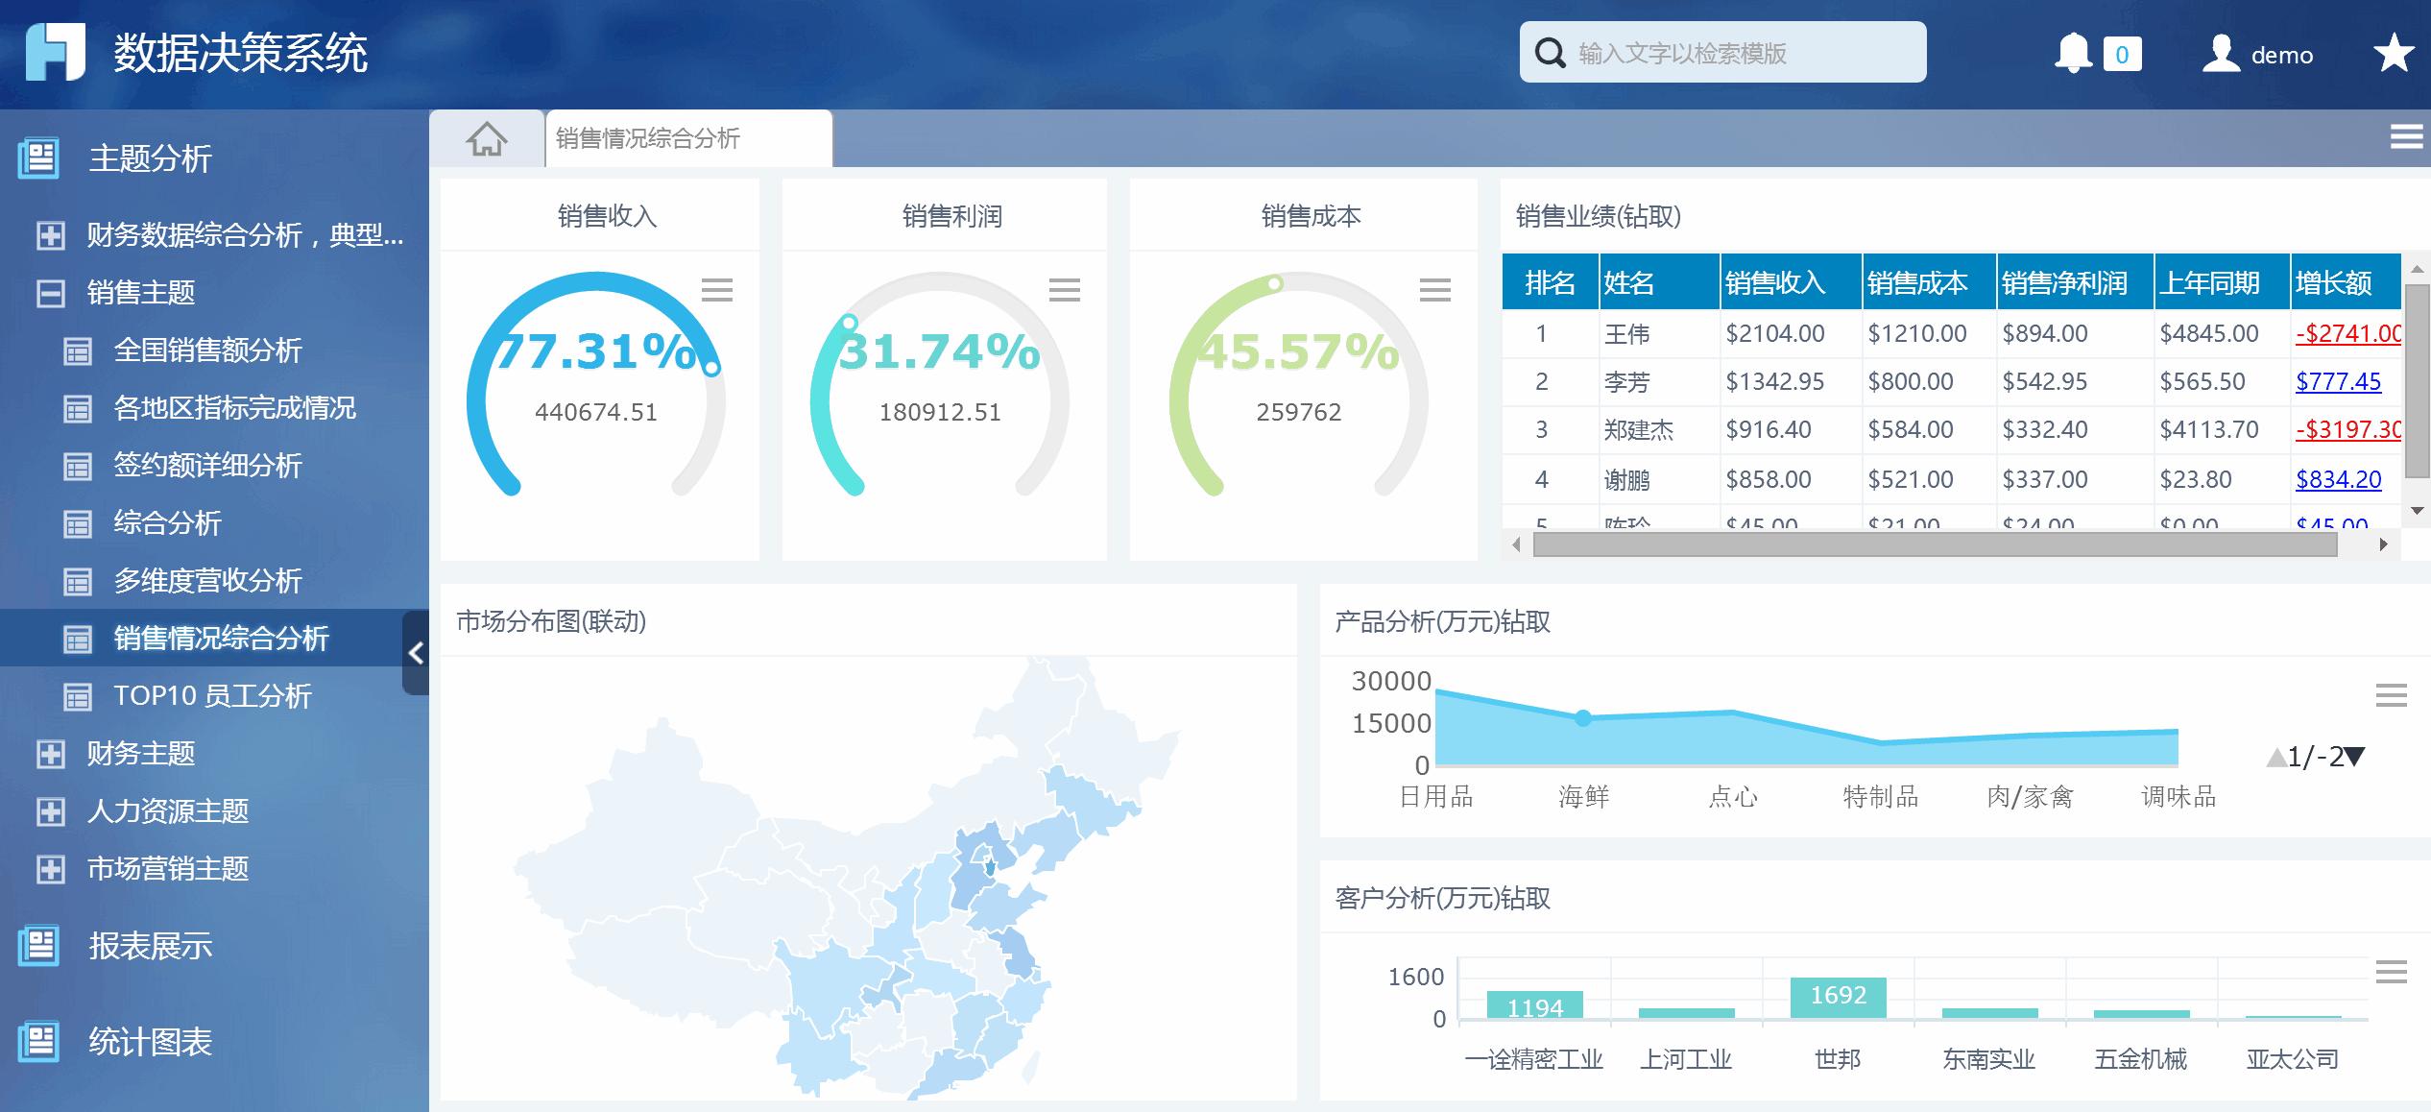Click the $777.45 growth link for 李芳

pos(2337,381)
